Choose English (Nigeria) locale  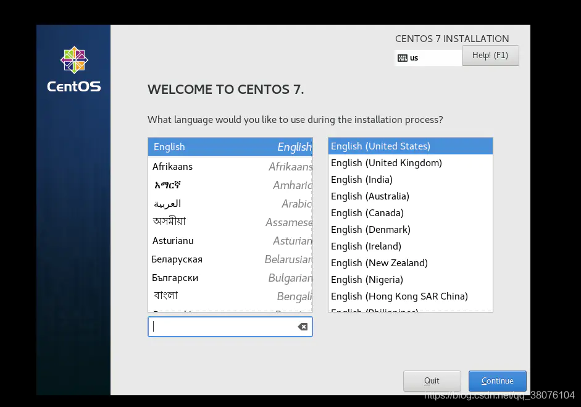point(410,280)
